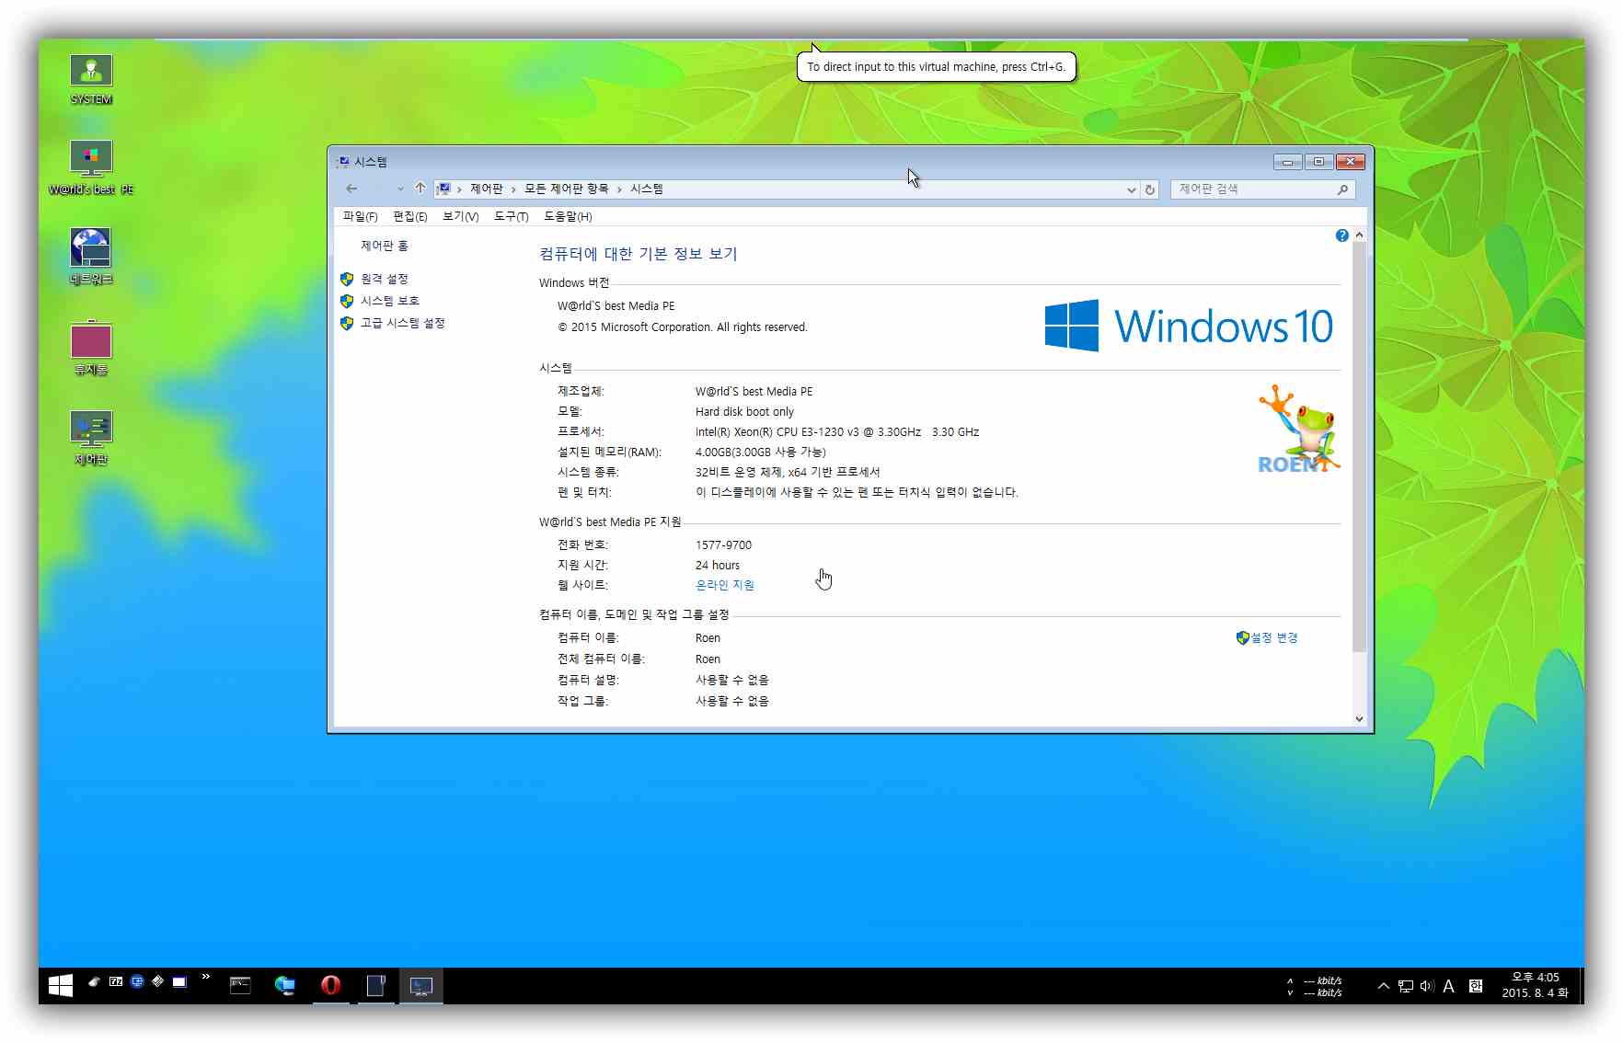Open the calculator-like quick launch icon
The image size is (1623, 1043).
[x=158, y=981]
